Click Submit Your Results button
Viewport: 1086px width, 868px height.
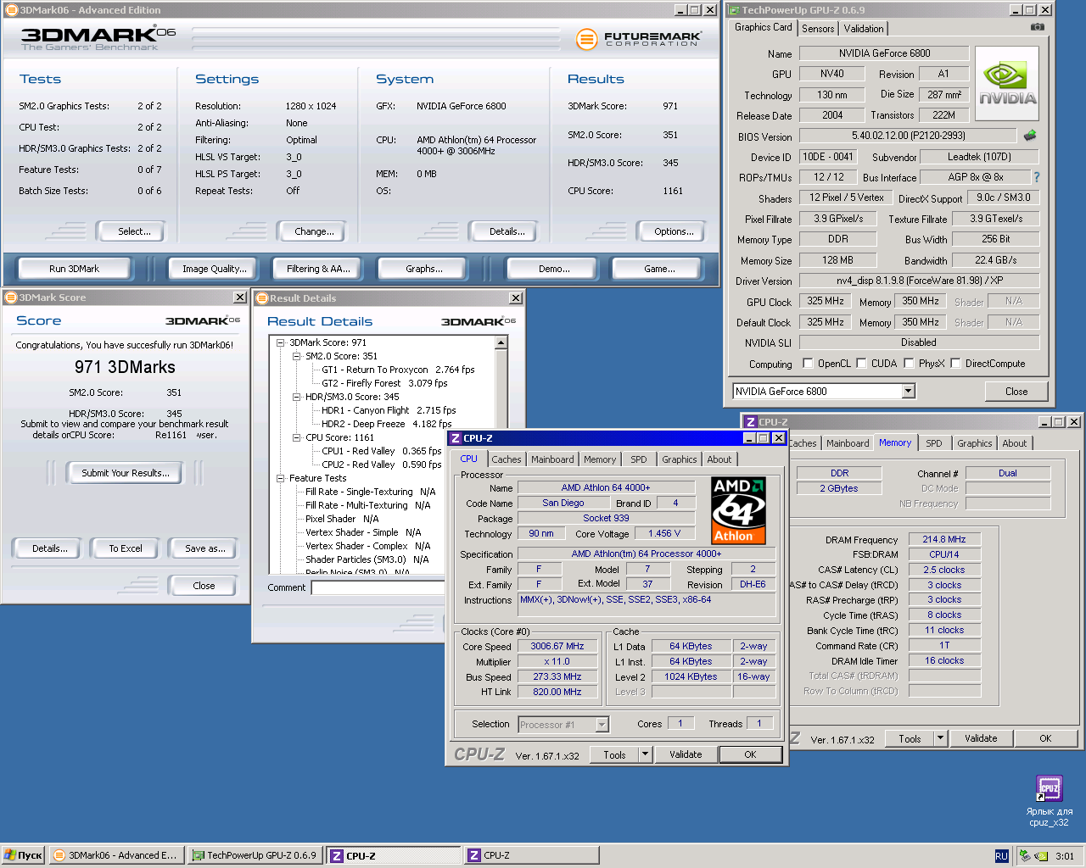[126, 473]
